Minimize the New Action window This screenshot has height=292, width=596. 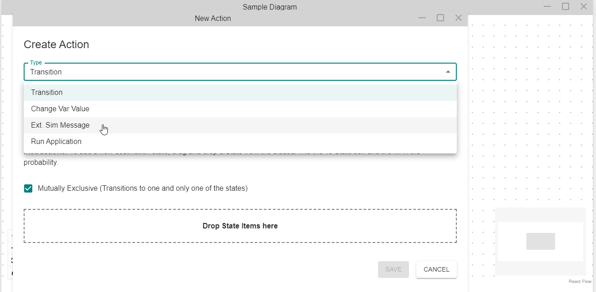pyautogui.click(x=422, y=18)
